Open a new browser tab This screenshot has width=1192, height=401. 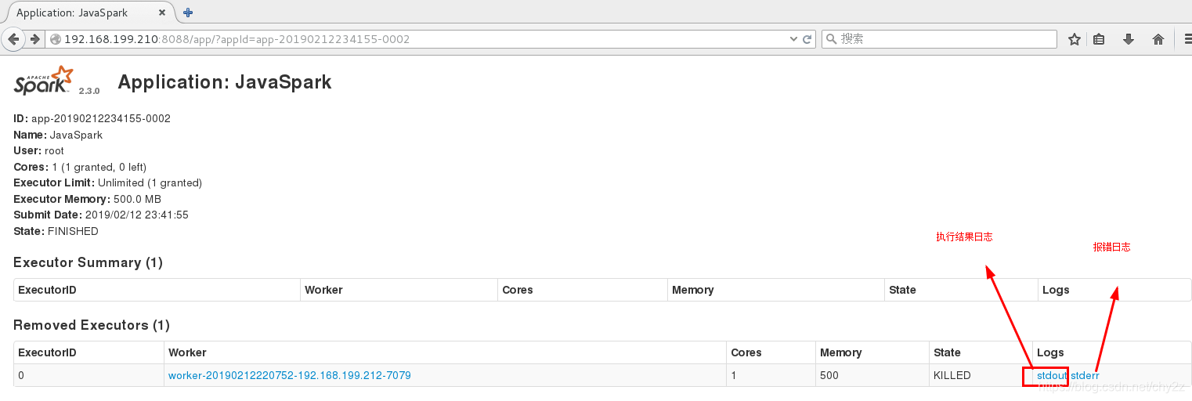click(188, 13)
